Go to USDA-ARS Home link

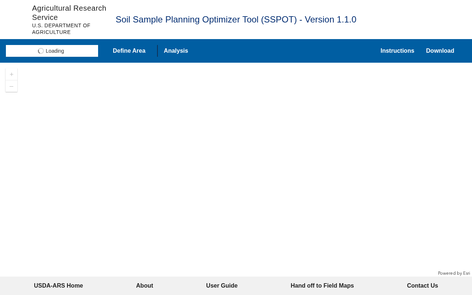(58, 286)
